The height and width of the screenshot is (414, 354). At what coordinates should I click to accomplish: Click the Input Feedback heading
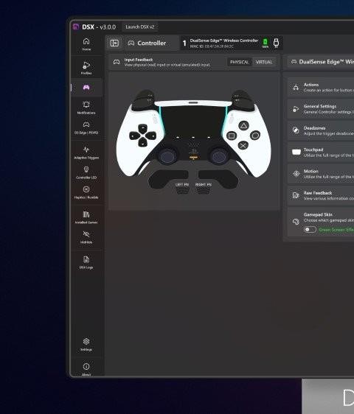click(139, 60)
